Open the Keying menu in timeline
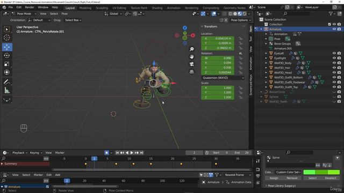This screenshot has width=344, height=193. point(36,153)
